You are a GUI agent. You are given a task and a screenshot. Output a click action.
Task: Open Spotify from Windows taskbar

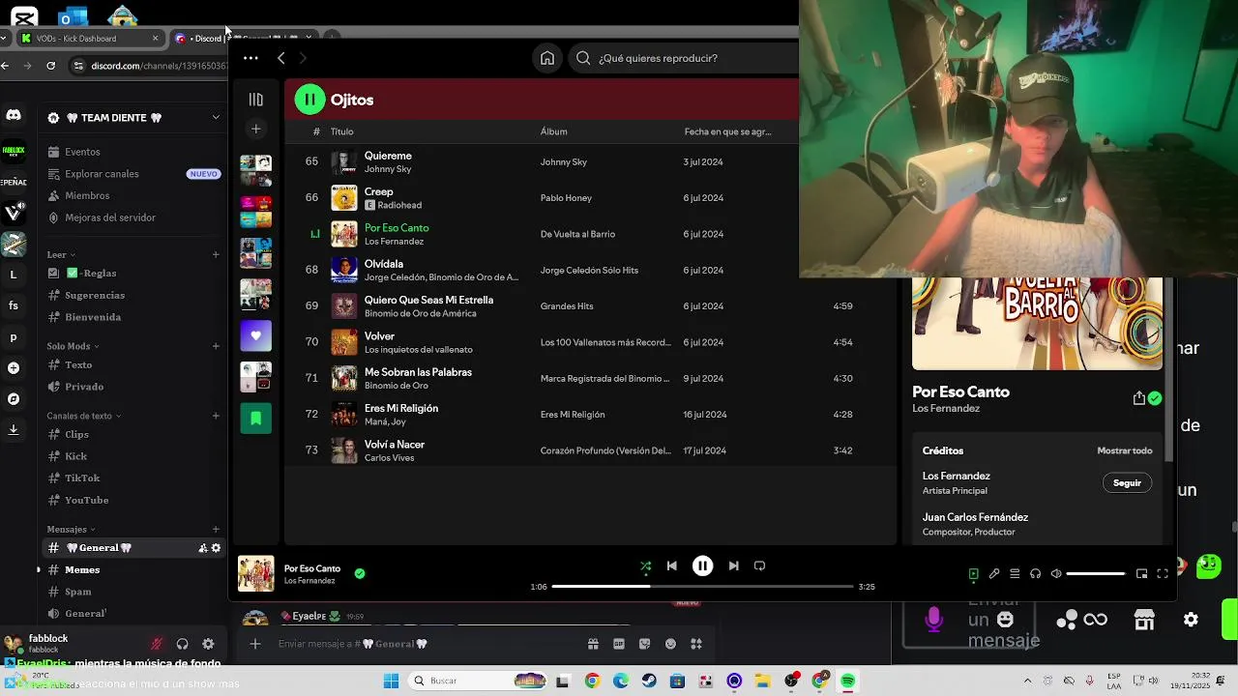848,681
